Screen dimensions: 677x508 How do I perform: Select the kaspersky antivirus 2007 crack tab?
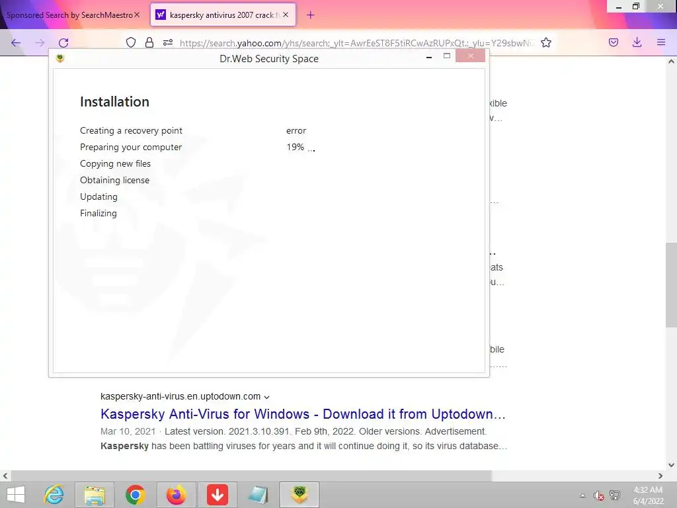pyautogui.click(x=223, y=15)
